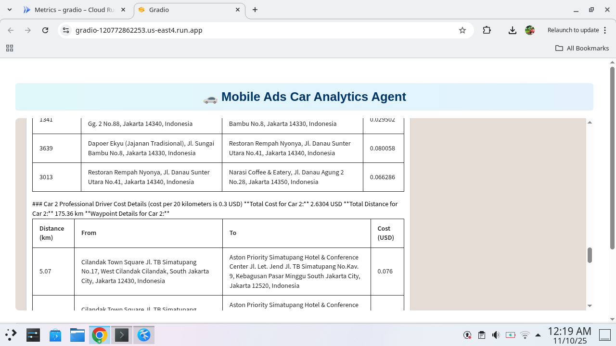The height and width of the screenshot is (346, 616).
Task: Open the Discover software store icon
Action: point(55,335)
